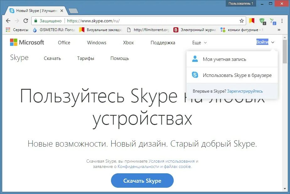Click the Skype logo text
This screenshot has height=194, width=290.
pos(19,58)
